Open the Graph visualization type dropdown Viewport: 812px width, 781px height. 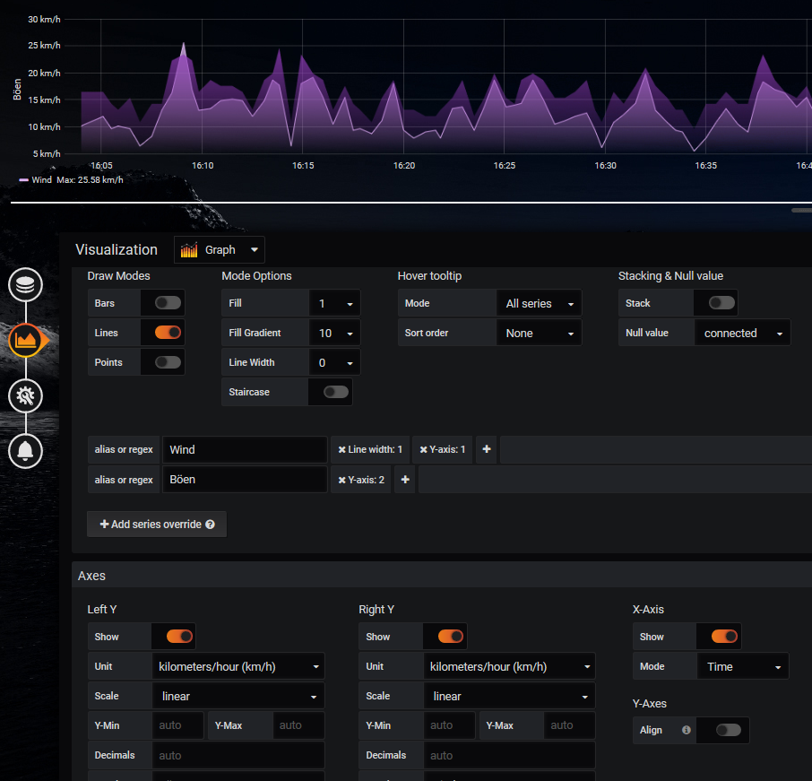tap(220, 250)
